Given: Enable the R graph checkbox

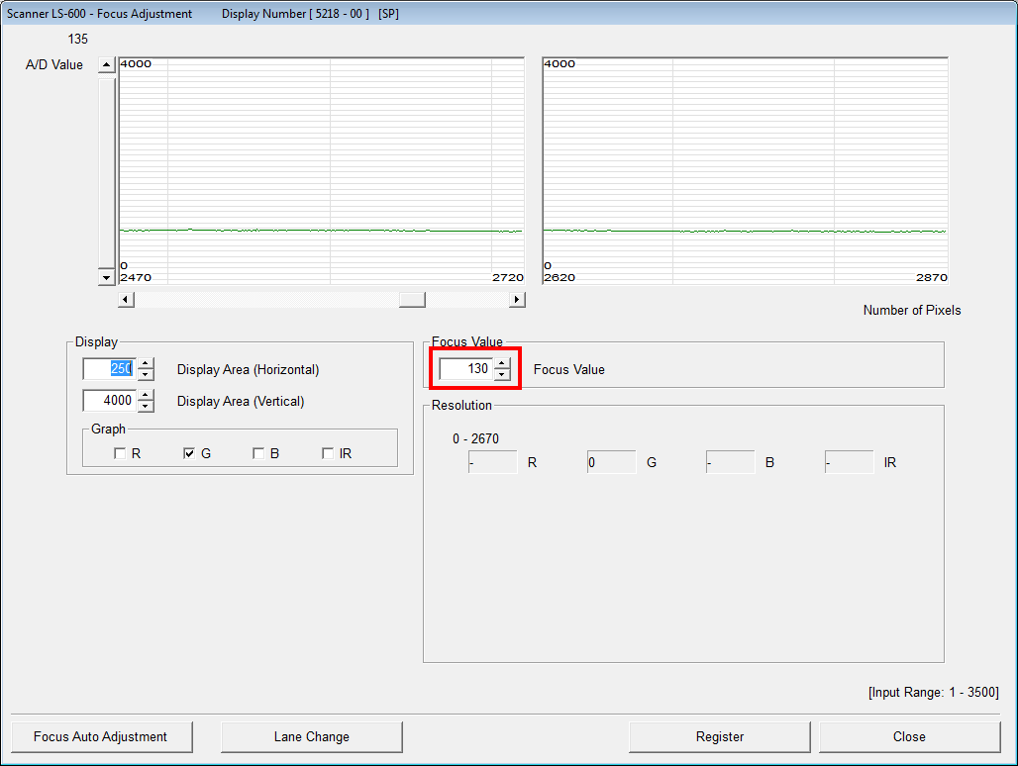Looking at the screenshot, I should pos(120,453).
